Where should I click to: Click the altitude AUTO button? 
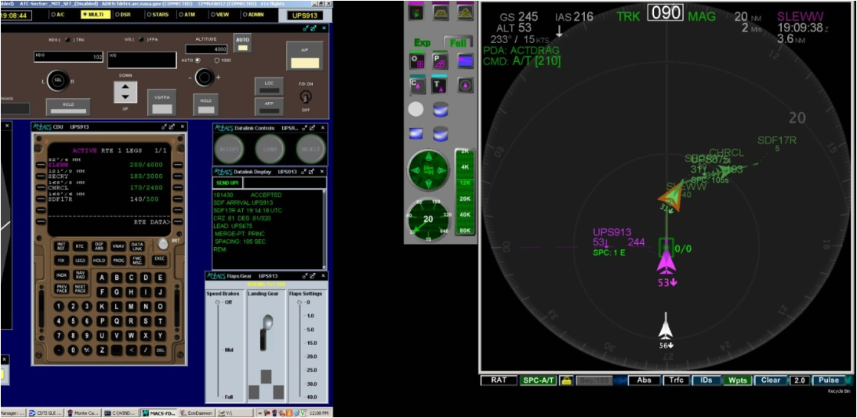point(242,43)
